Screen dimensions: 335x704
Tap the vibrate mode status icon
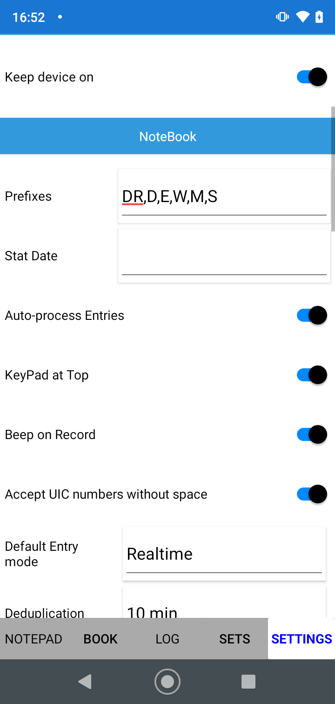pyautogui.click(x=282, y=17)
